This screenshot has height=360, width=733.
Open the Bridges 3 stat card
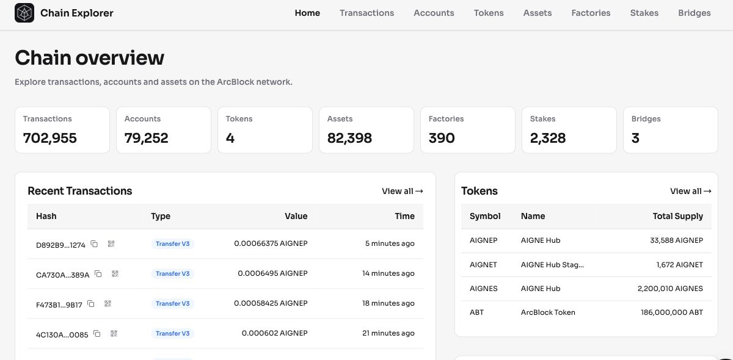point(671,130)
